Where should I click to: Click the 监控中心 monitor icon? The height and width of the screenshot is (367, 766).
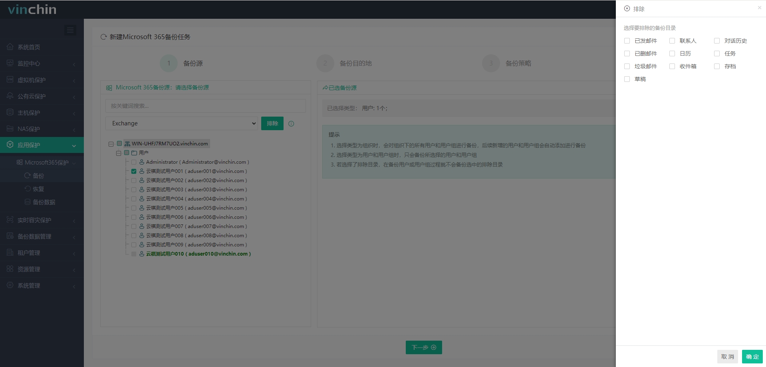point(10,63)
